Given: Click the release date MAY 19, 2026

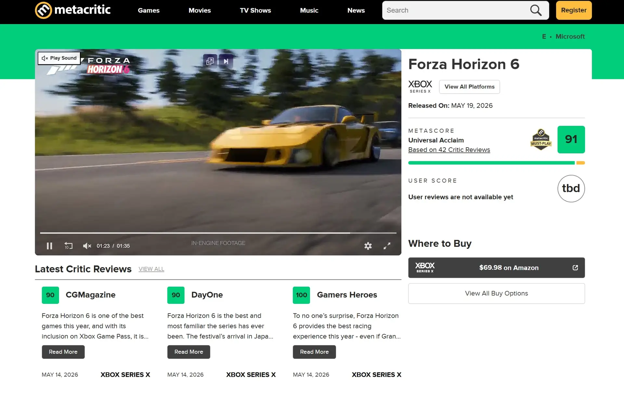Looking at the screenshot, I should tap(472, 106).
